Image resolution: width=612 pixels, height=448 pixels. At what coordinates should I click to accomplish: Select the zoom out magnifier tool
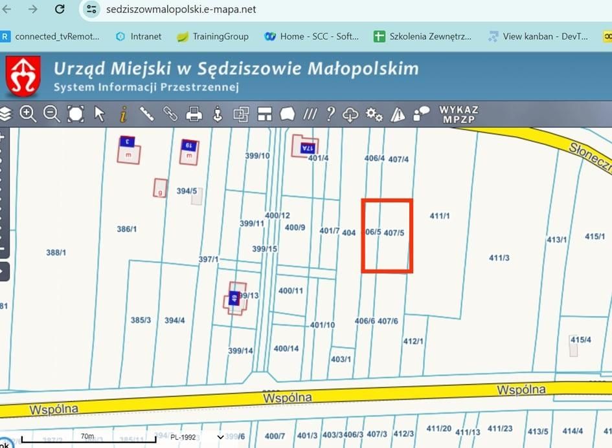pyautogui.click(x=51, y=114)
